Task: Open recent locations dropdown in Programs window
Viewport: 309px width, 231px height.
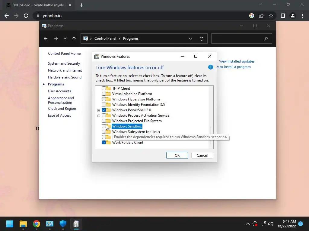Action: (x=65, y=38)
